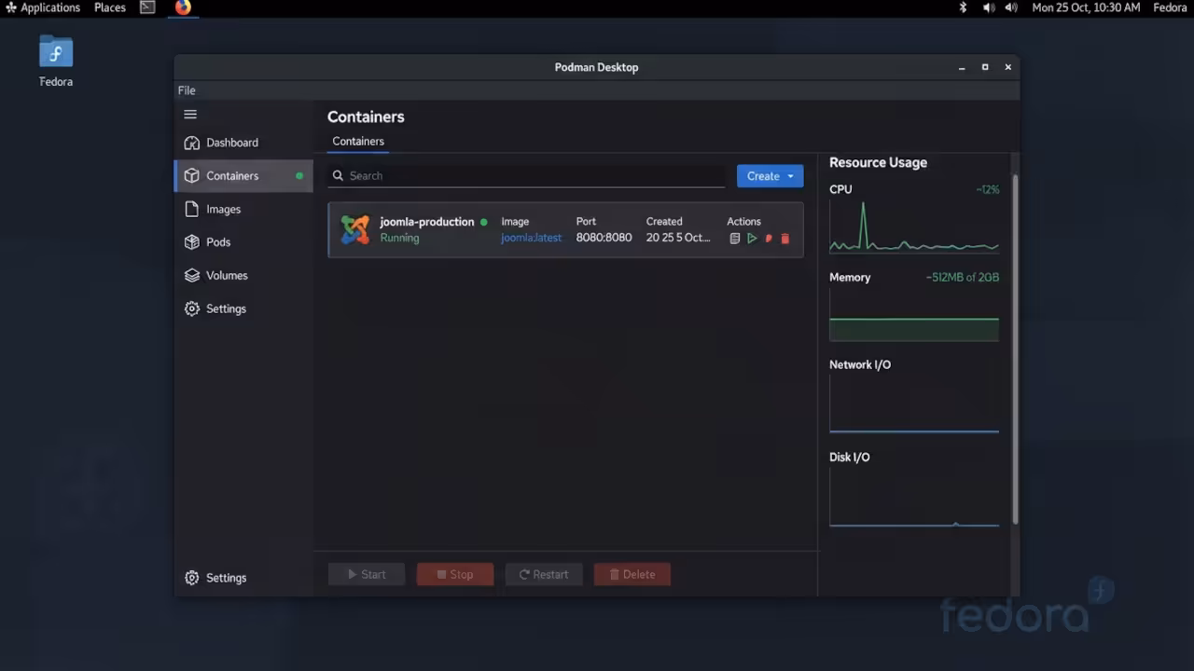Click the Firefox icon in top bar
This screenshot has height=671, width=1194.
[183, 7]
